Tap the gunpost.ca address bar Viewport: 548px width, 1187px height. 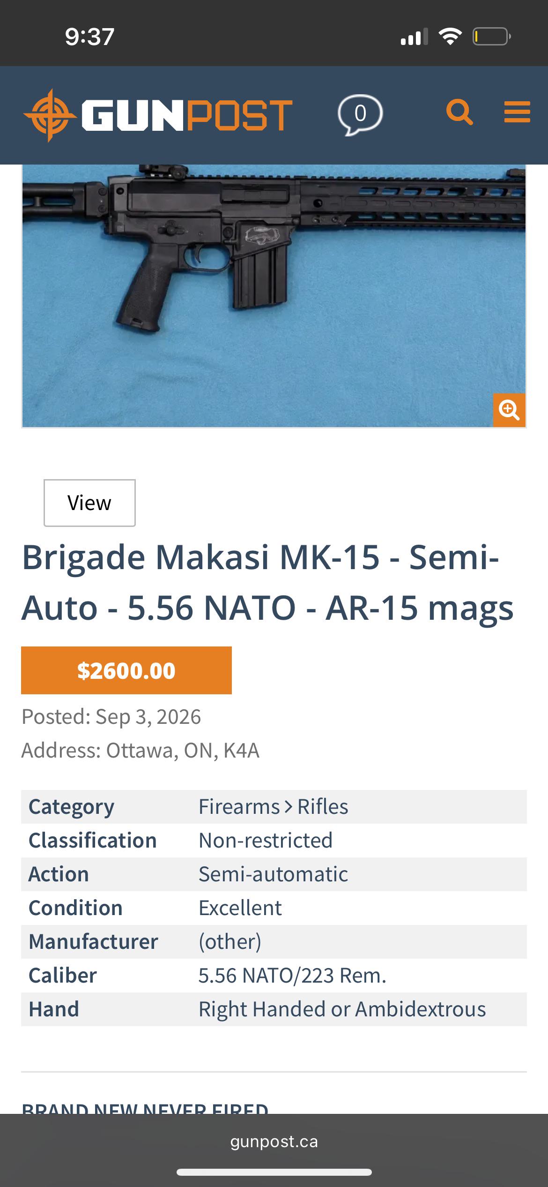coord(274,1141)
